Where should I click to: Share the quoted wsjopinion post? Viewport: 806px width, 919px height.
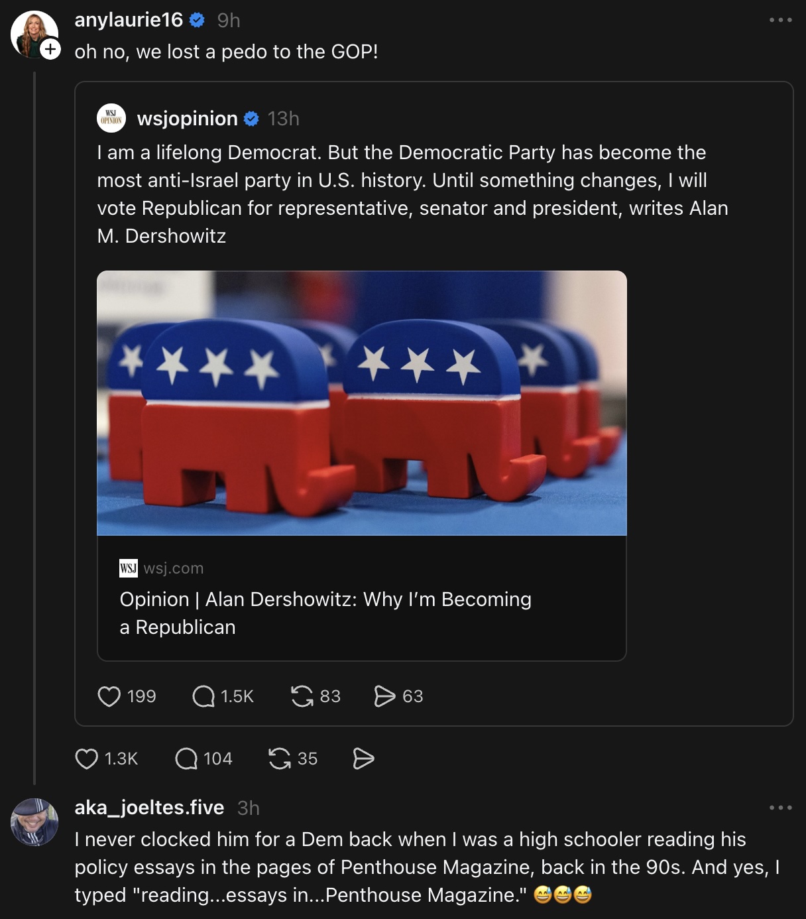[384, 696]
